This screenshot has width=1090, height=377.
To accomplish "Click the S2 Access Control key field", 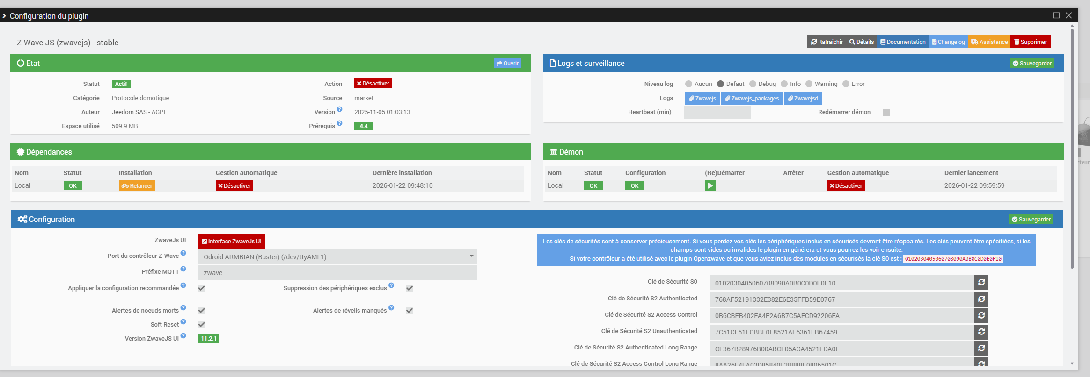I will 842,315.
